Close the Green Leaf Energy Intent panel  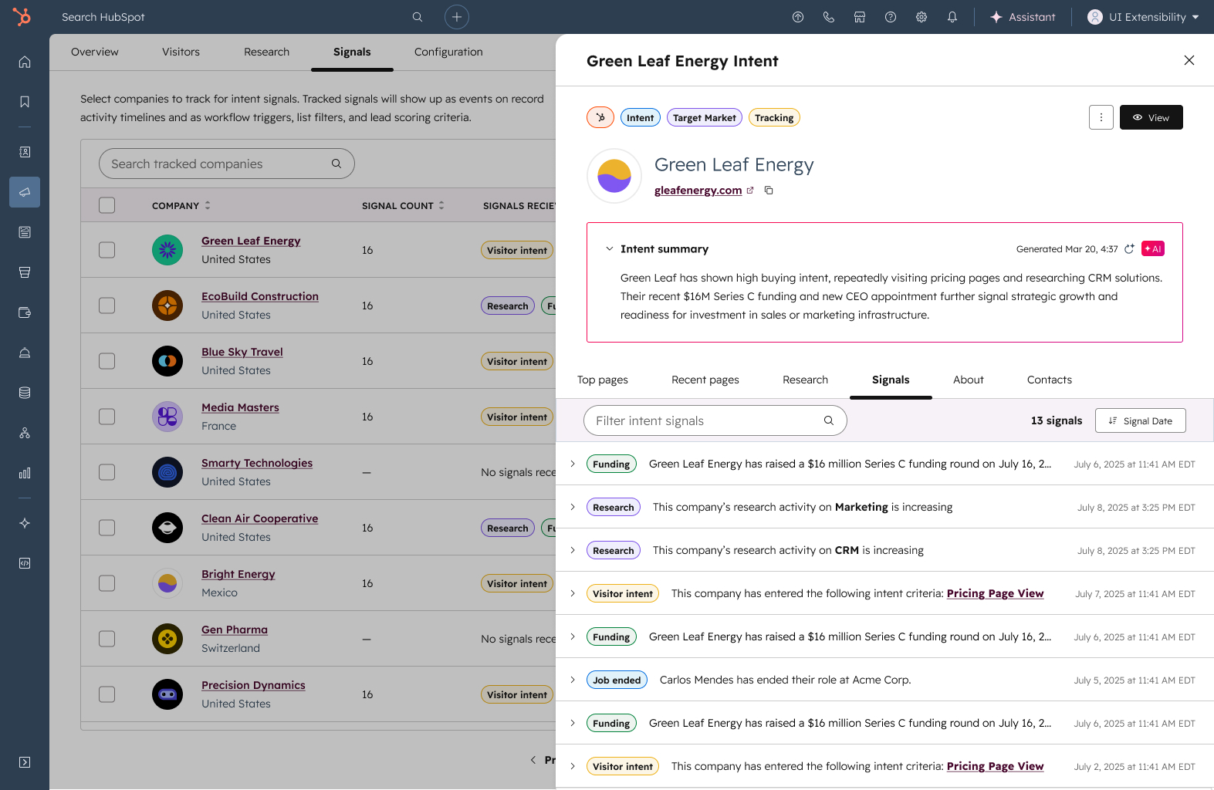[x=1189, y=60]
